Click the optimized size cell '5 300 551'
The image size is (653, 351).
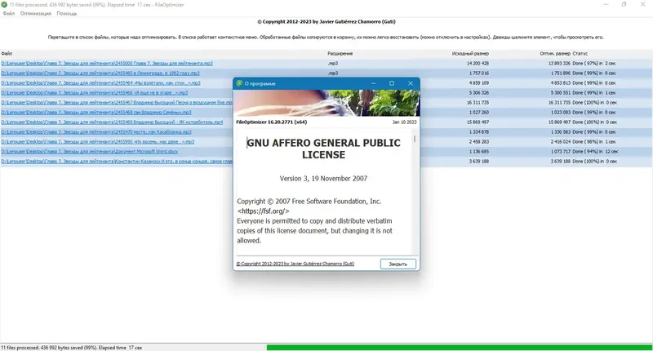point(561,92)
